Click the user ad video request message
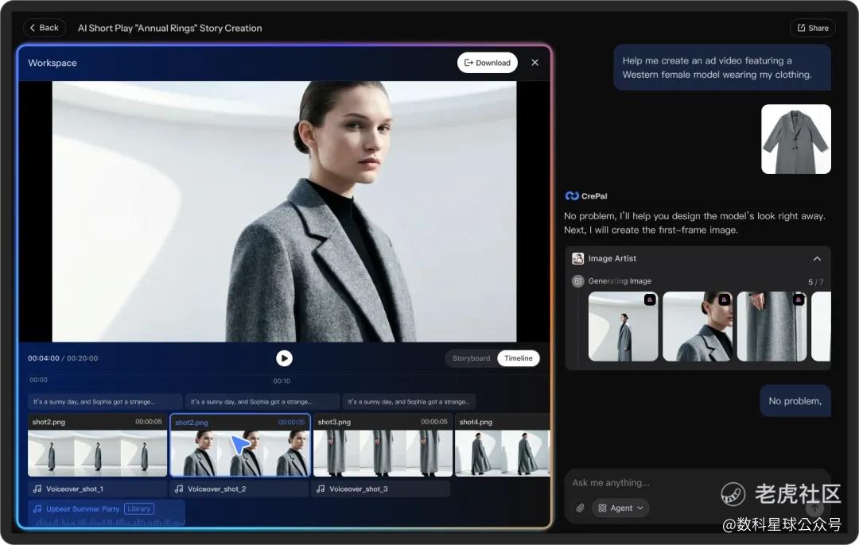 [722, 68]
